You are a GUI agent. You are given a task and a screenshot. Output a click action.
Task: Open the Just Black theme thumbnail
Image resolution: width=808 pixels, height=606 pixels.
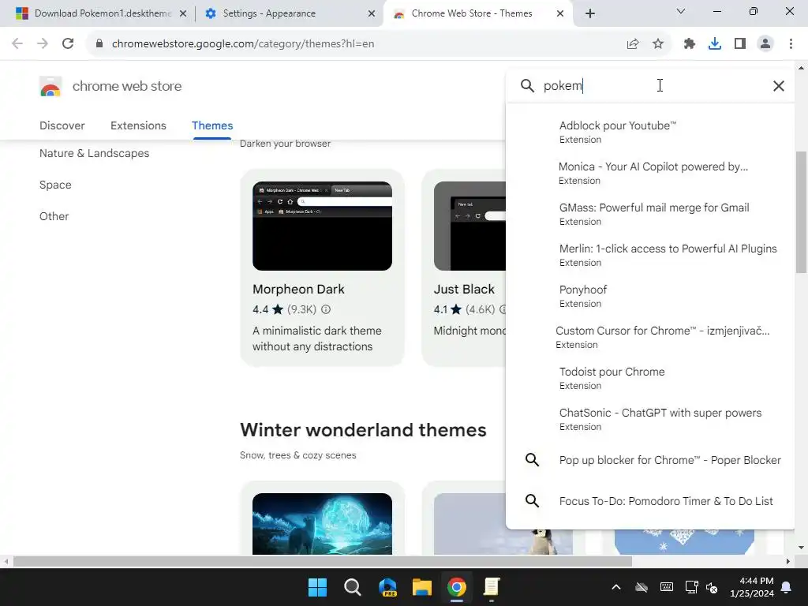pos(469,226)
